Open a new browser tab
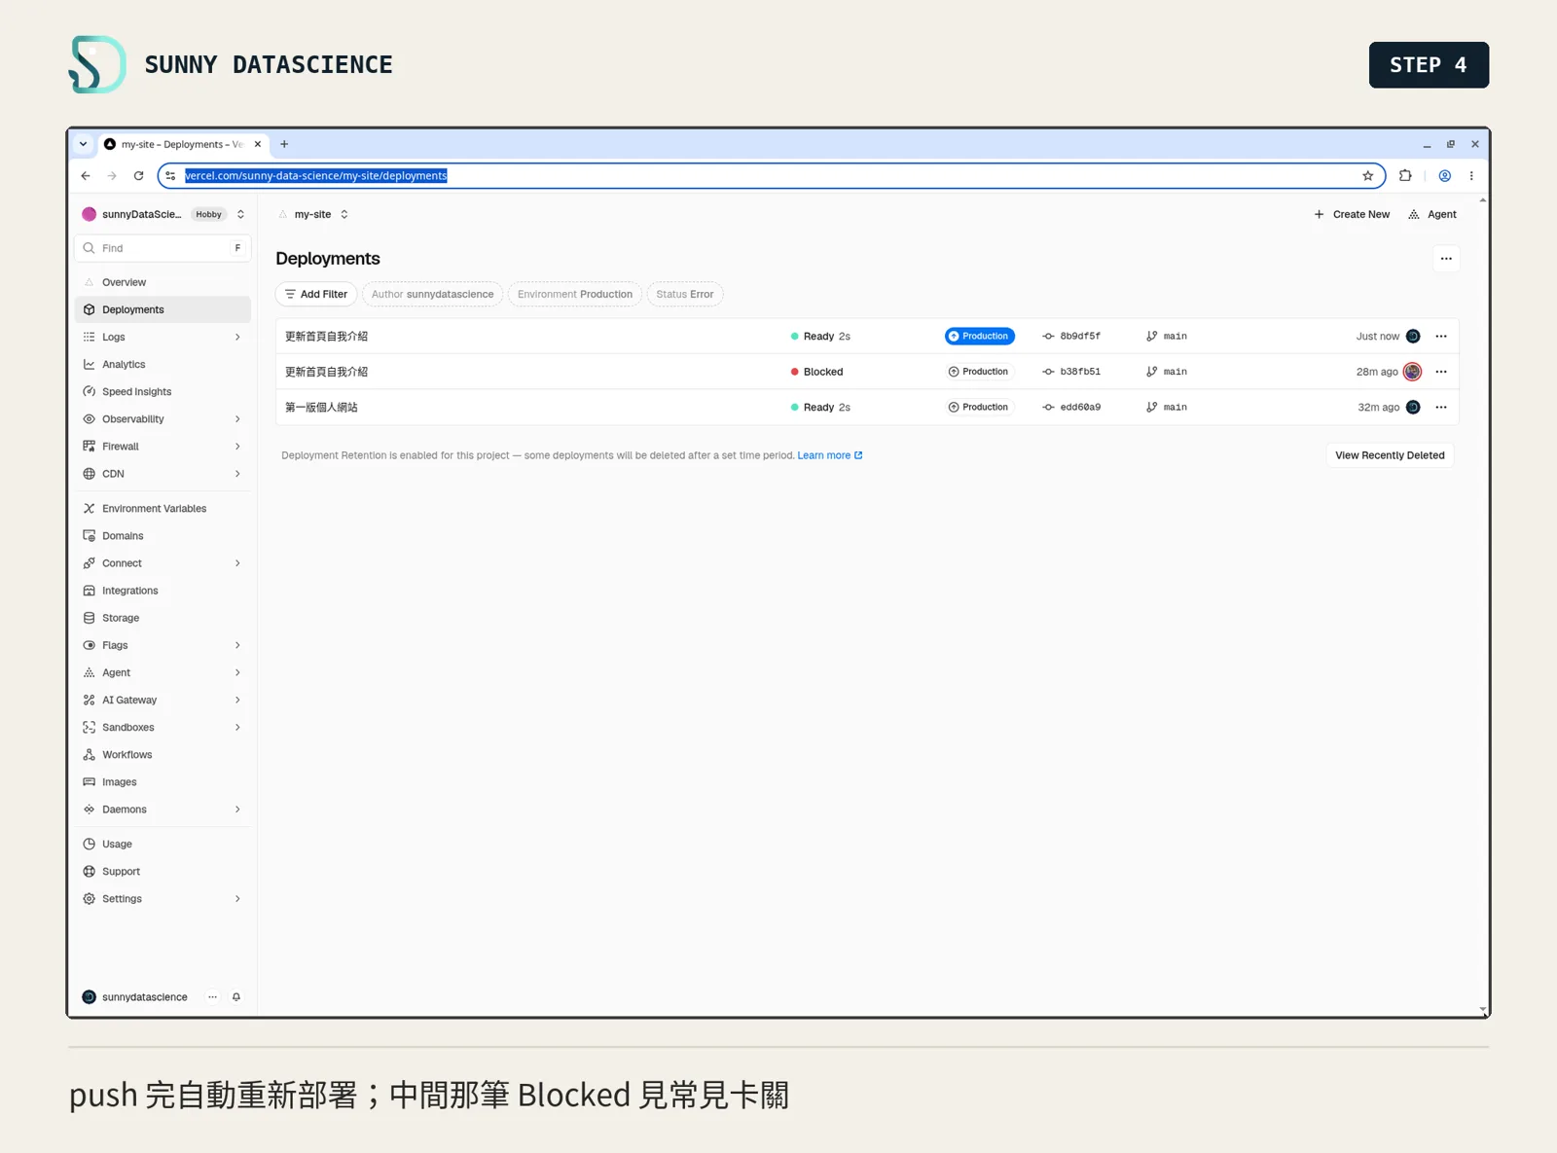 tap(284, 144)
